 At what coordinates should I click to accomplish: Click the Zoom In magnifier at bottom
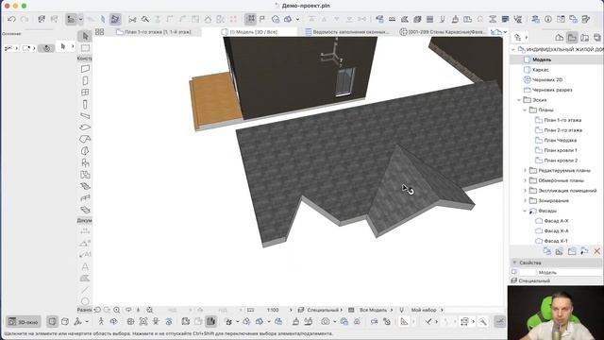coord(117,310)
